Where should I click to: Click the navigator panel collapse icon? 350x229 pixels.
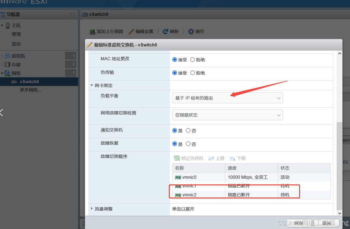(72, 14)
